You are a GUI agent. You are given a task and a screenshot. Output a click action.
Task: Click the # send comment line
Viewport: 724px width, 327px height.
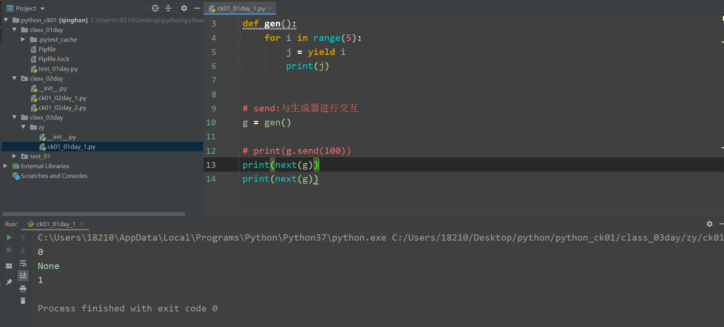300,108
